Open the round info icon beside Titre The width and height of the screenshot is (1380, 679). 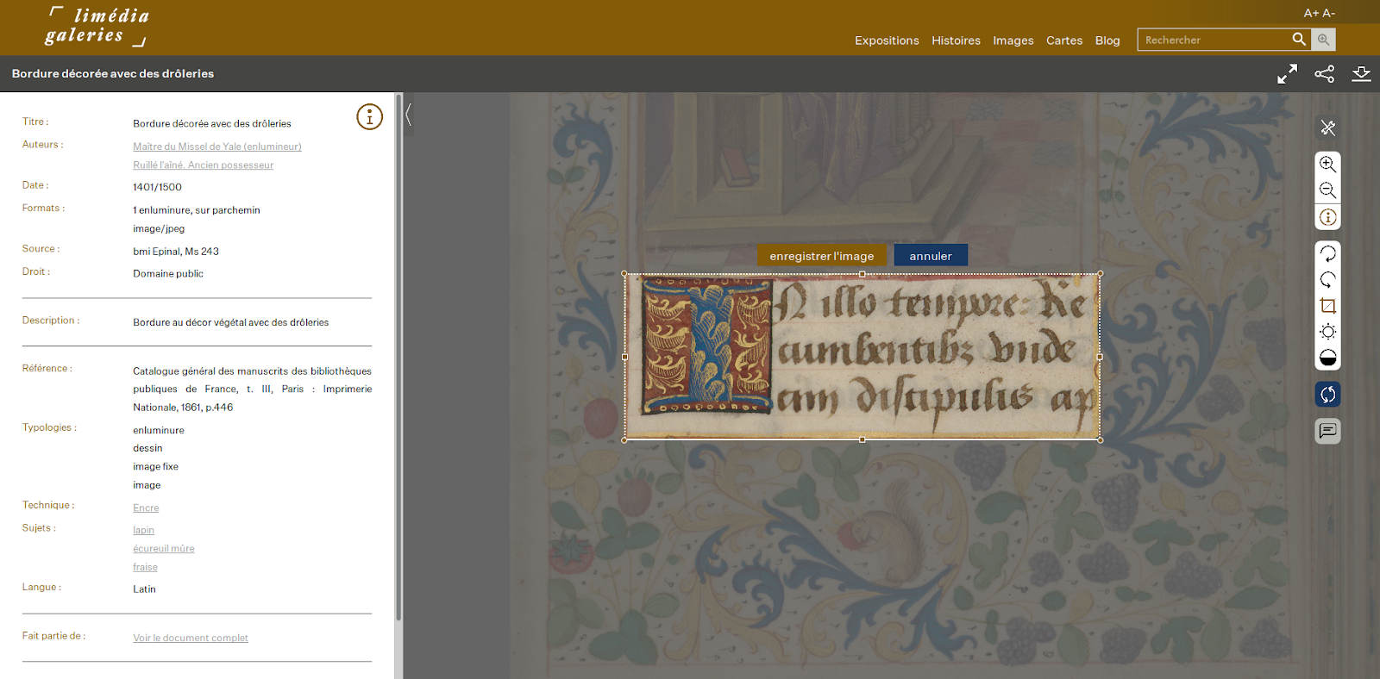[369, 116]
